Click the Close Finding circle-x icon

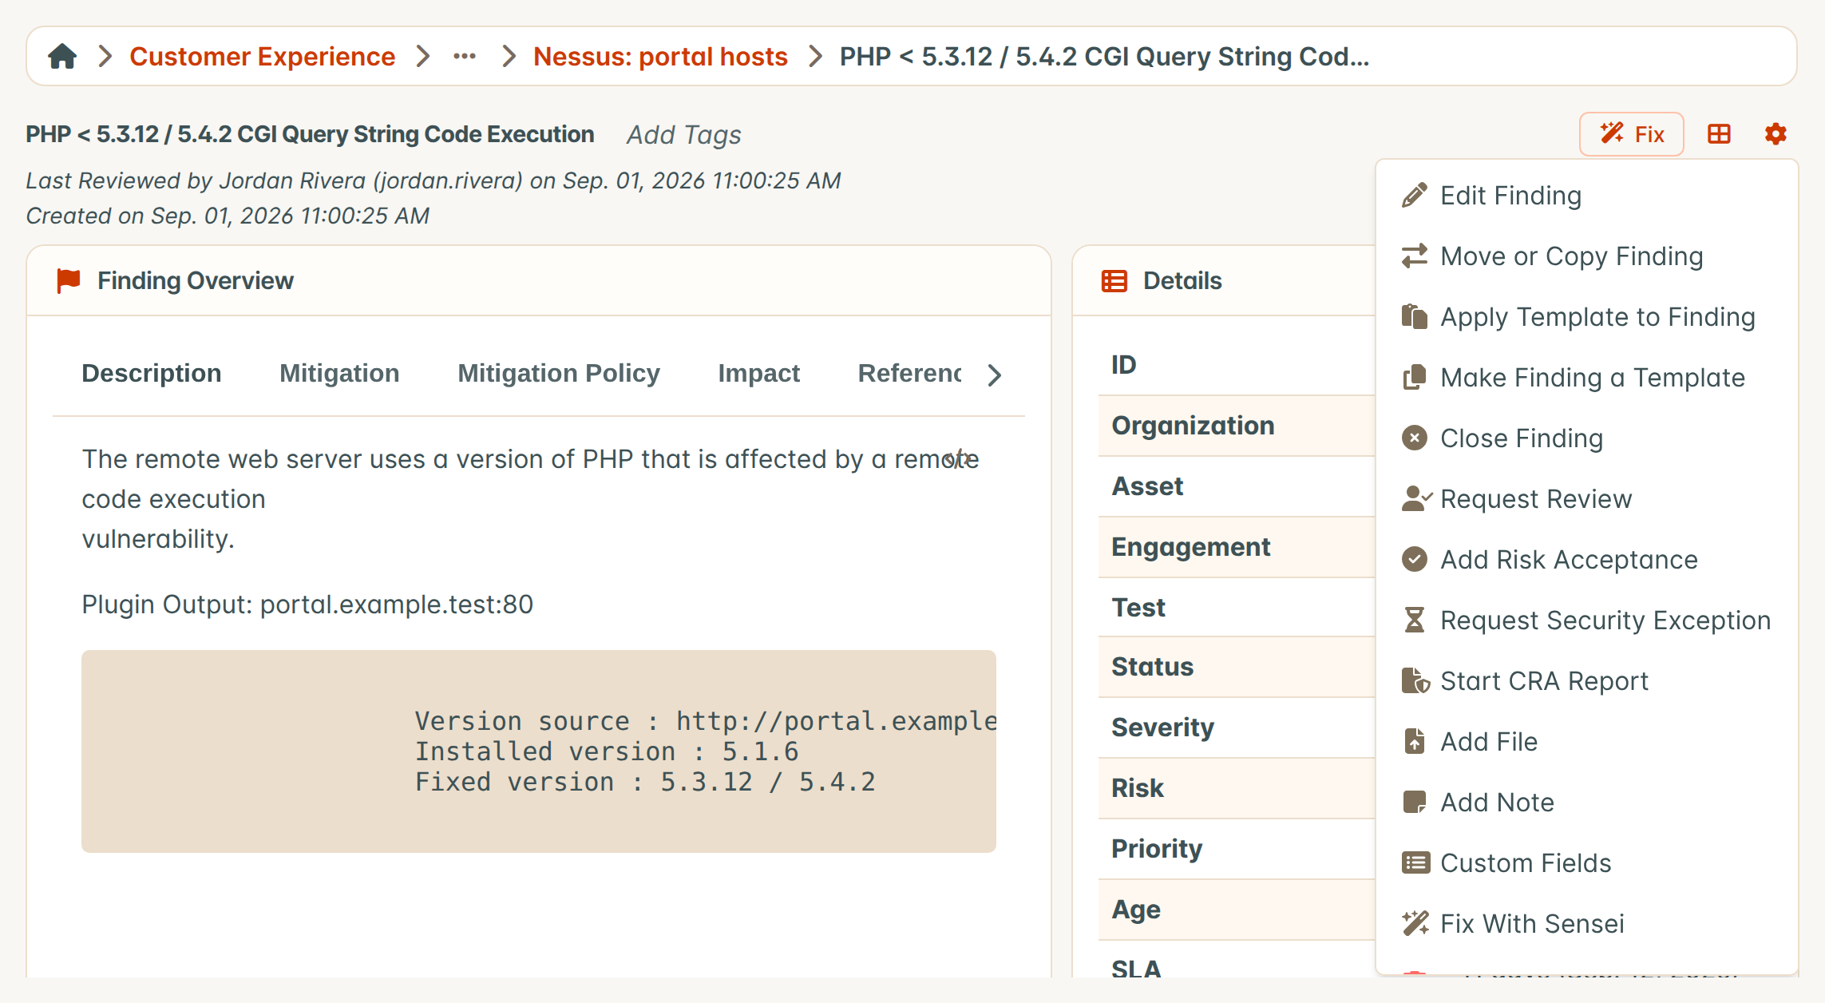click(x=1415, y=438)
